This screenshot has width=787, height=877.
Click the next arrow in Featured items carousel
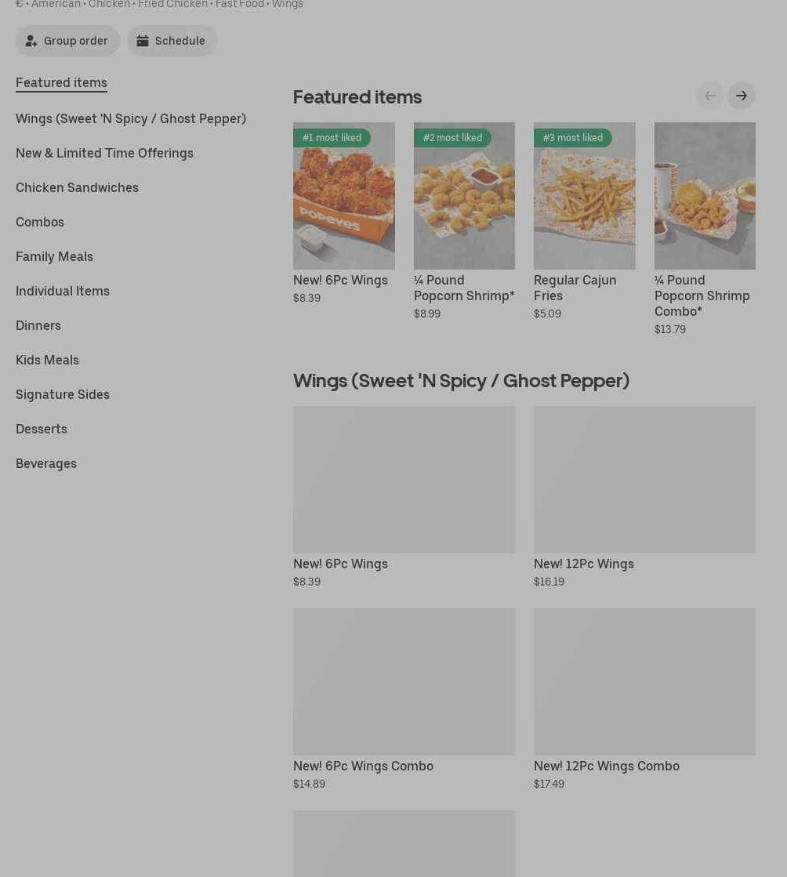click(x=741, y=96)
